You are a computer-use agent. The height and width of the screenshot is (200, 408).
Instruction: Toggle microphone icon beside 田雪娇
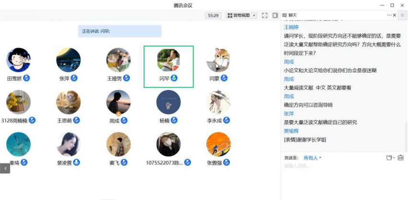click(26, 78)
